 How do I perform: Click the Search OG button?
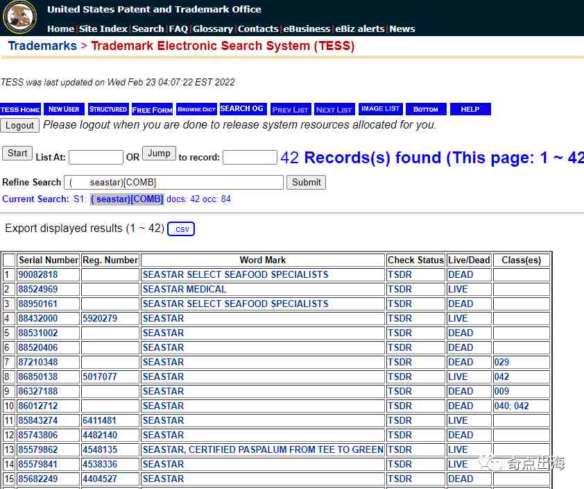pos(243,109)
